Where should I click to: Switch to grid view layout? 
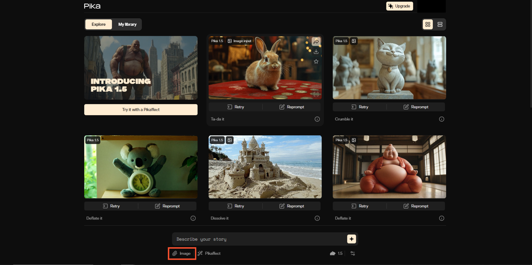[428, 24]
